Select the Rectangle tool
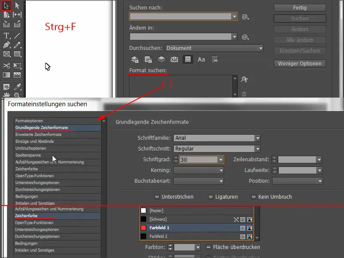 point(17,54)
